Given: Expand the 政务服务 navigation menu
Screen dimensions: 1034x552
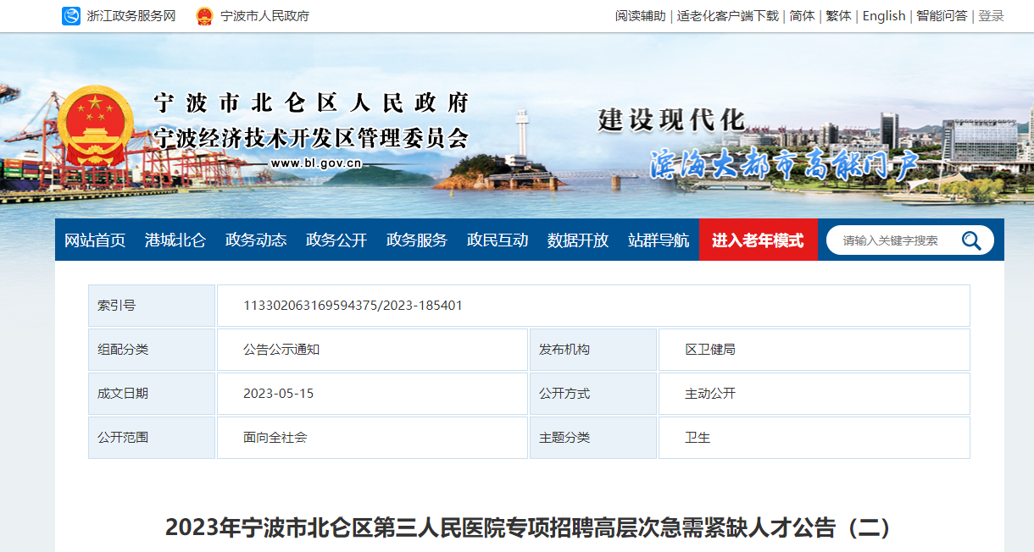Looking at the screenshot, I should click(417, 240).
